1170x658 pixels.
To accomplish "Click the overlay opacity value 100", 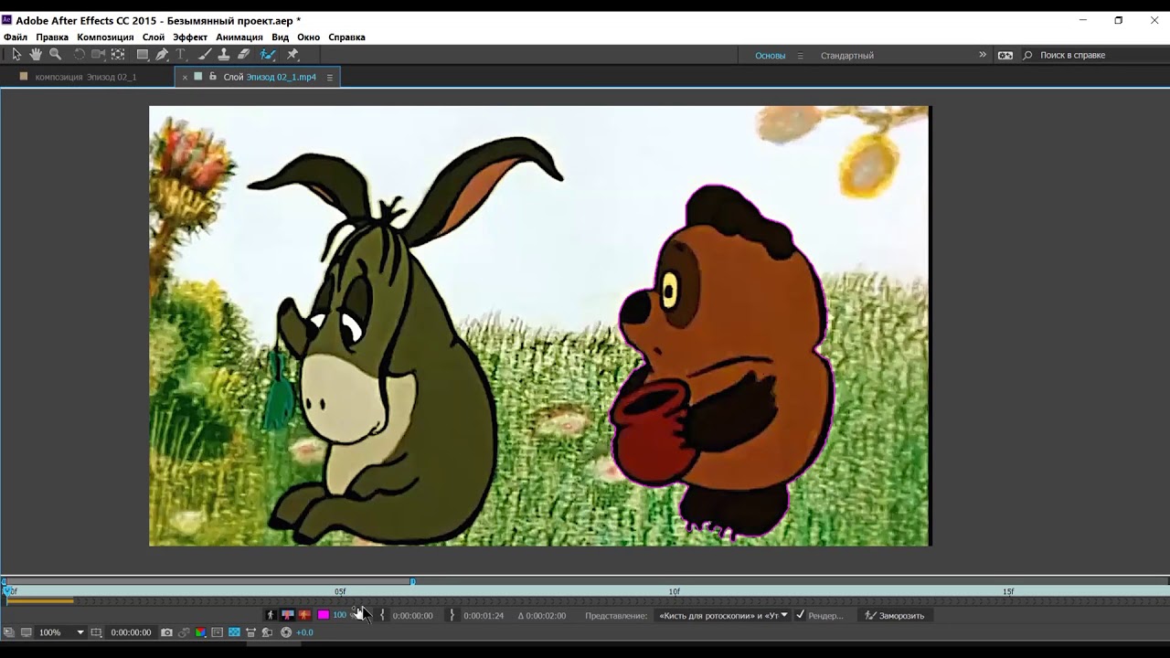I will 339,615.
